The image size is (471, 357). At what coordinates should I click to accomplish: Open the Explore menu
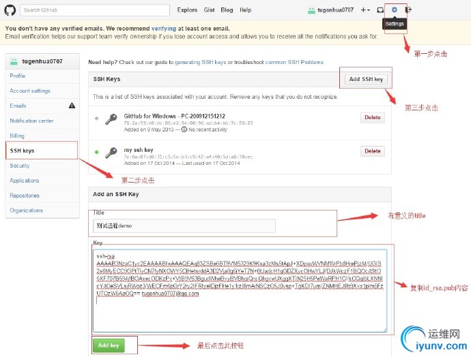click(x=187, y=10)
